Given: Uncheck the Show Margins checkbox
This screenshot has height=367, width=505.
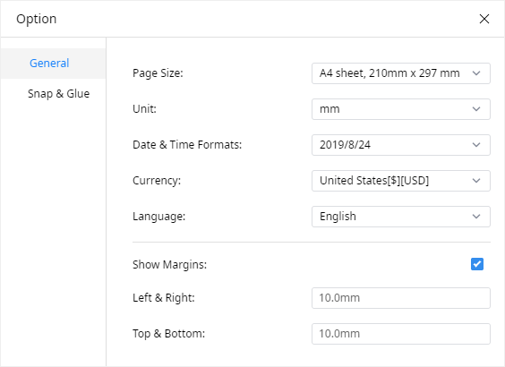Looking at the screenshot, I should point(477,264).
